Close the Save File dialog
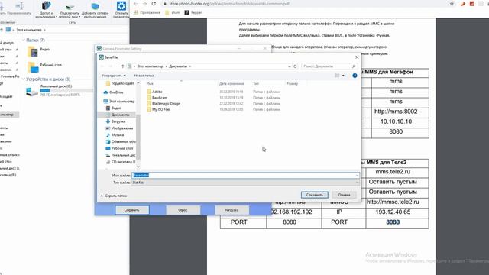The width and height of the screenshot is (489, 275). pyautogui.click(x=357, y=57)
